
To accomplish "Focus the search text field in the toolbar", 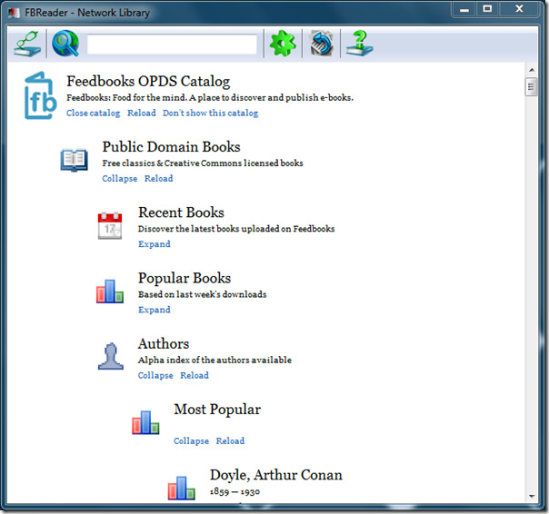I will 172,44.
